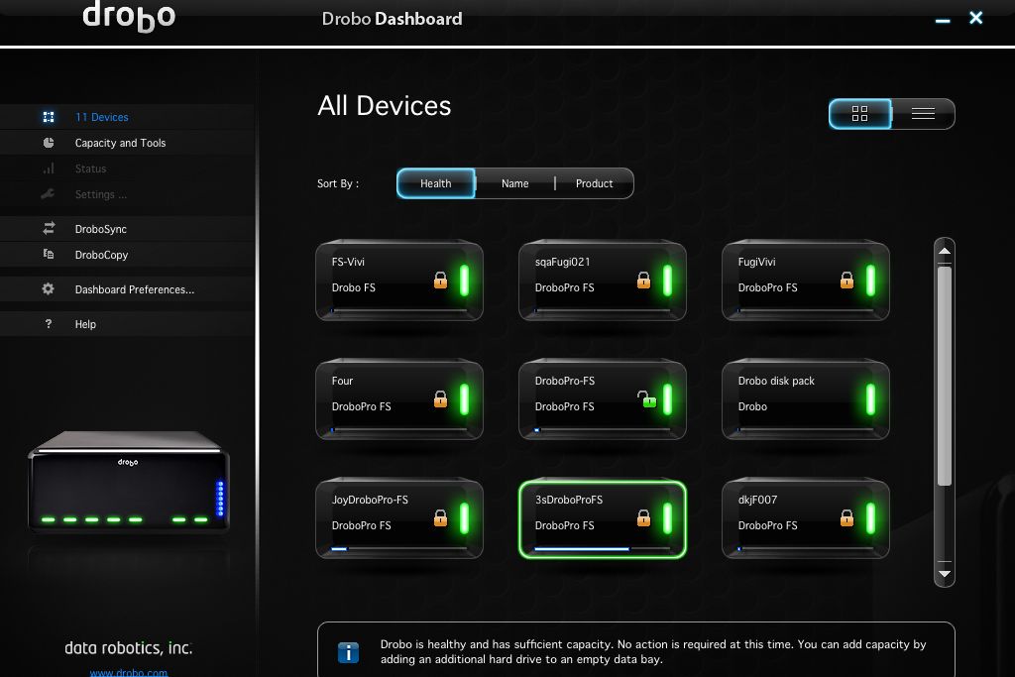Click the scroll down arrow of device list
This screenshot has height=677, width=1015.
945,574
